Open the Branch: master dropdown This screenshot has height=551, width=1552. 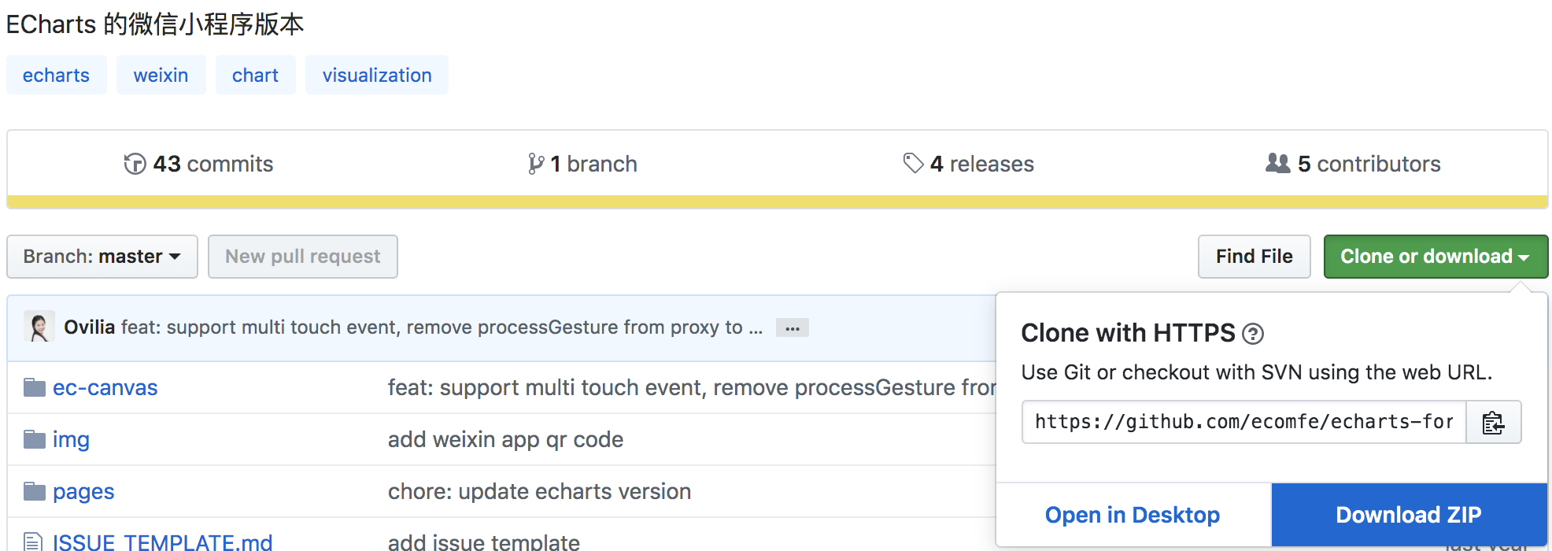pyautogui.click(x=102, y=257)
